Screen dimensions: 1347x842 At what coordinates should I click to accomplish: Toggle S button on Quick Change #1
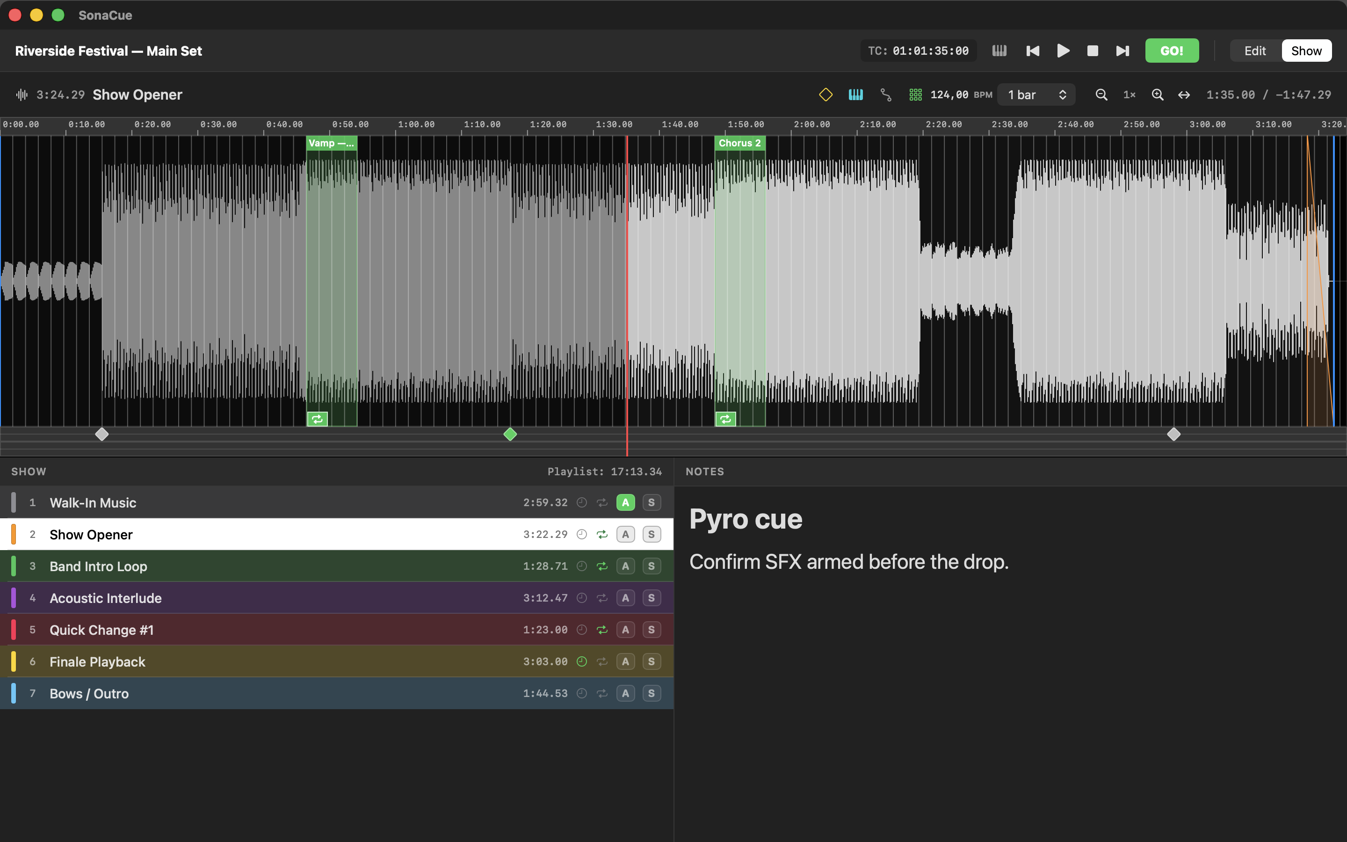click(651, 629)
